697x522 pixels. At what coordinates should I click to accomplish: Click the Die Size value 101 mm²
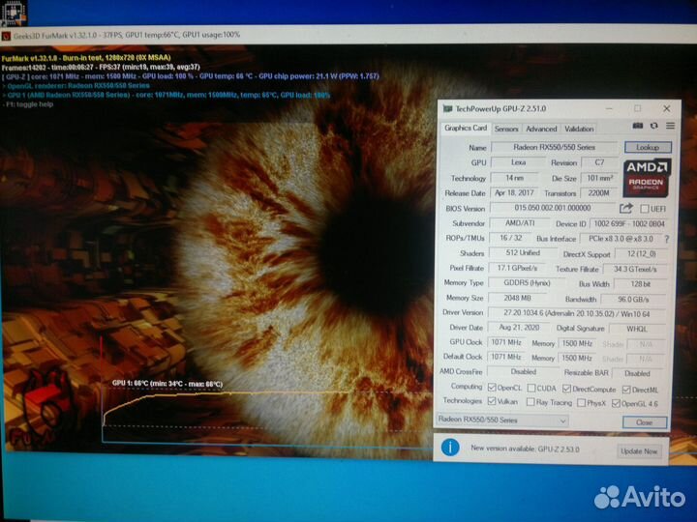pos(599,178)
